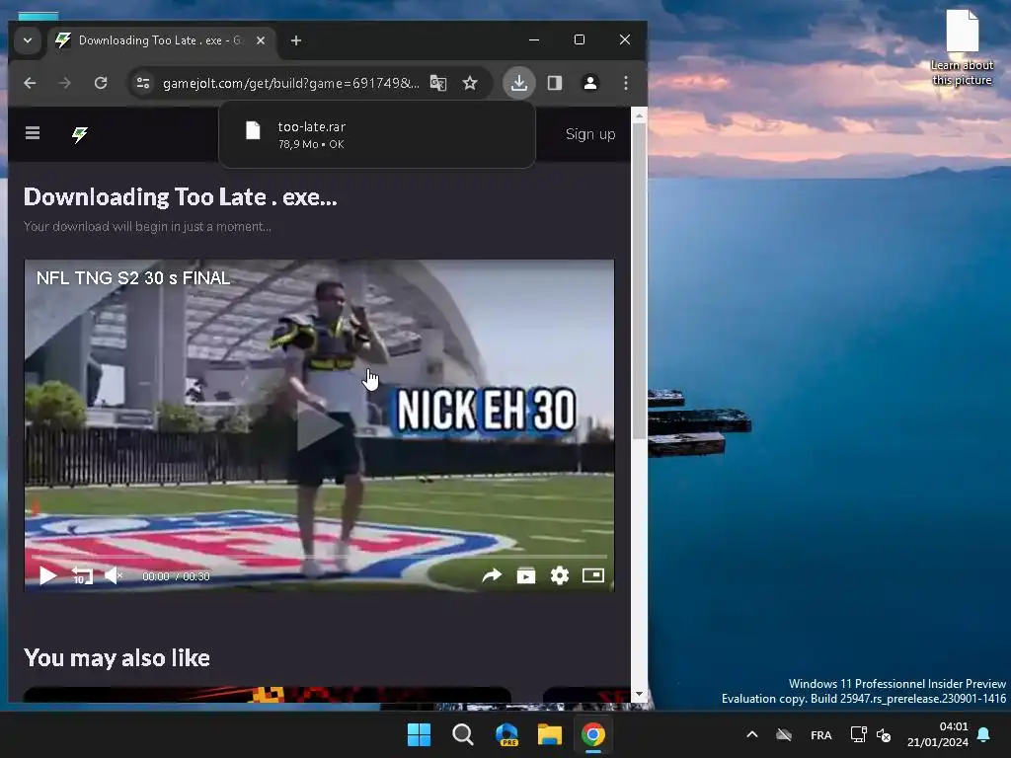
Task: Click the vertical scrollbar thumb
Action: point(639,281)
